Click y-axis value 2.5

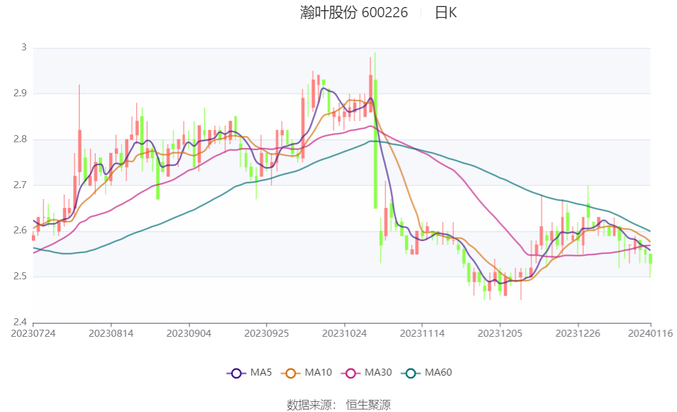point(20,276)
